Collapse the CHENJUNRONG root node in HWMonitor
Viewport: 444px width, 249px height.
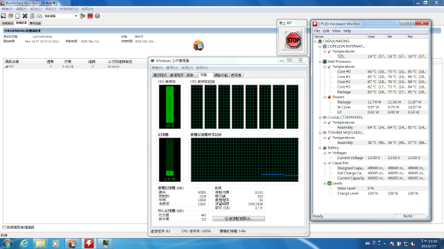pos(315,41)
